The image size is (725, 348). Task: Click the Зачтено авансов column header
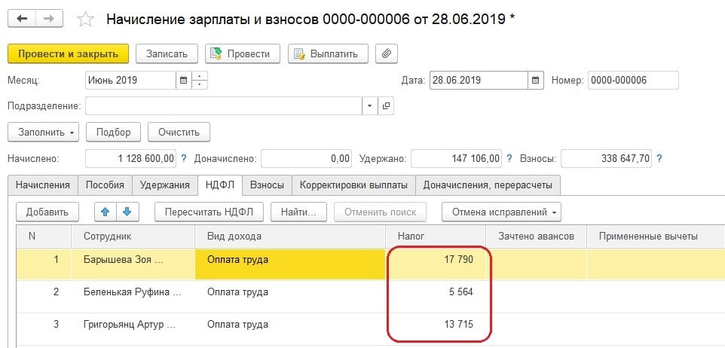[536, 237]
